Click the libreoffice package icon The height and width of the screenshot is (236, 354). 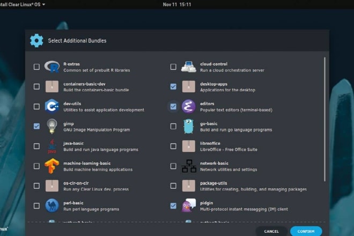[189, 146]
